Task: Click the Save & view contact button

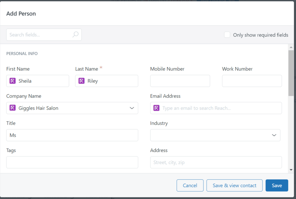Action: point(234,185)
